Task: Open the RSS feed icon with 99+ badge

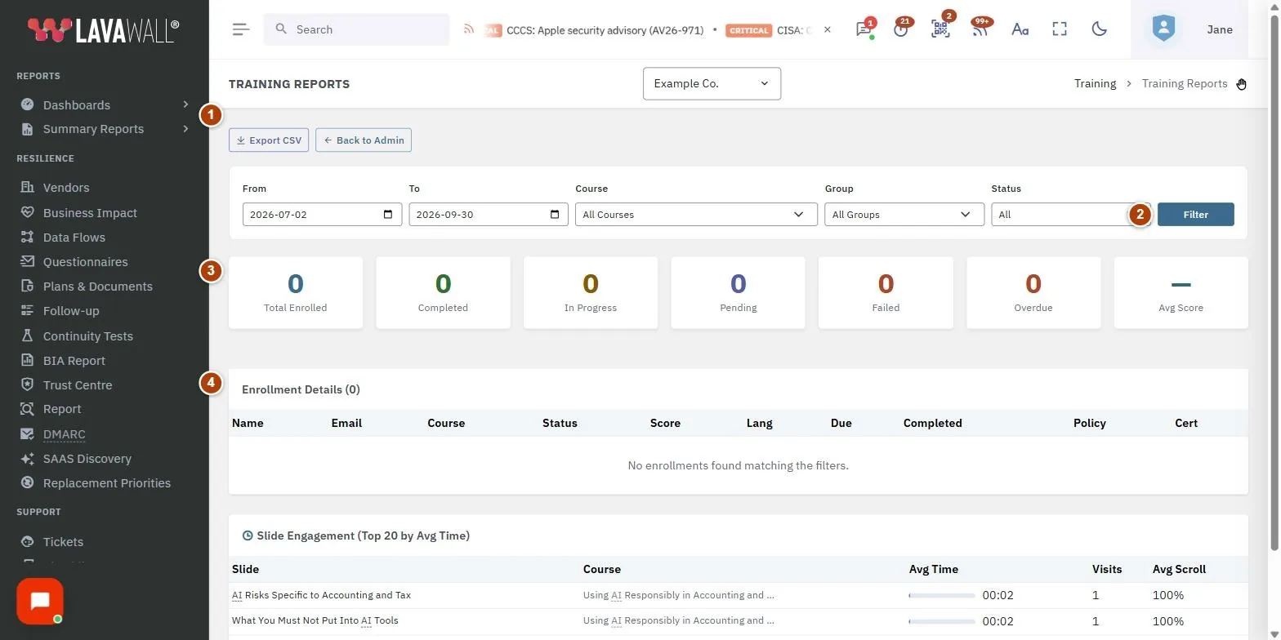Action: pos(980,29)
